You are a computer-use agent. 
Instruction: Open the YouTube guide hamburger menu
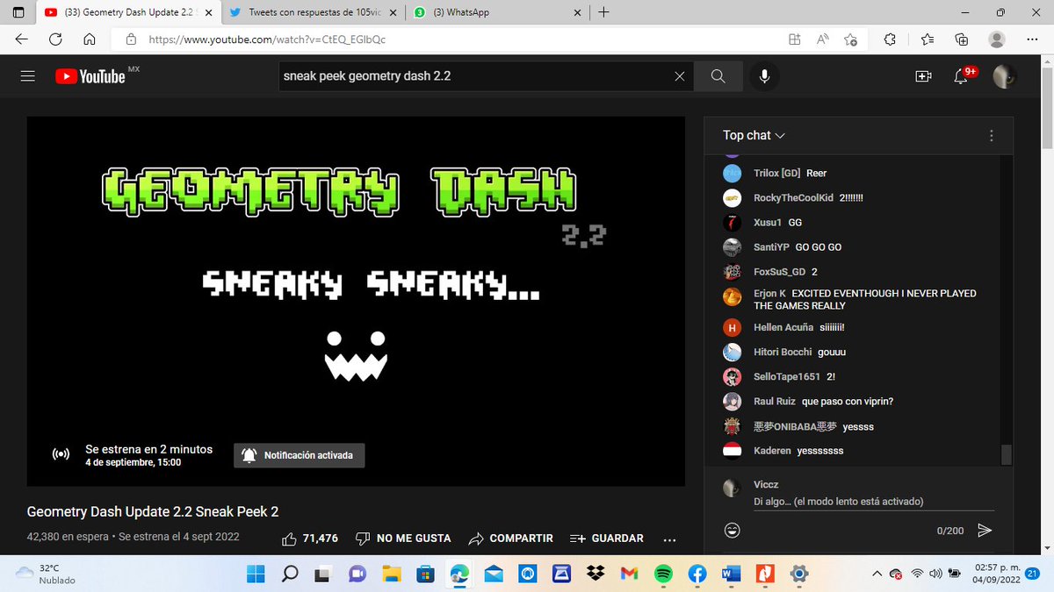(x=28, y=76)
